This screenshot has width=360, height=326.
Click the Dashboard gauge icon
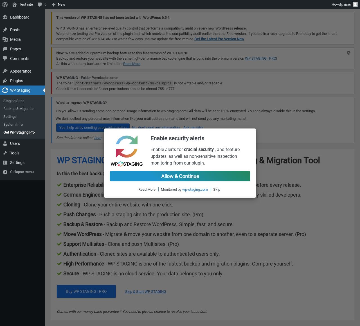(x=5, y=17)
